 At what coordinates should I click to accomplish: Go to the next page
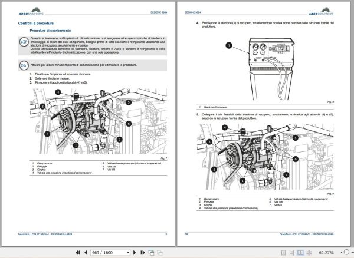pos(135,253)
